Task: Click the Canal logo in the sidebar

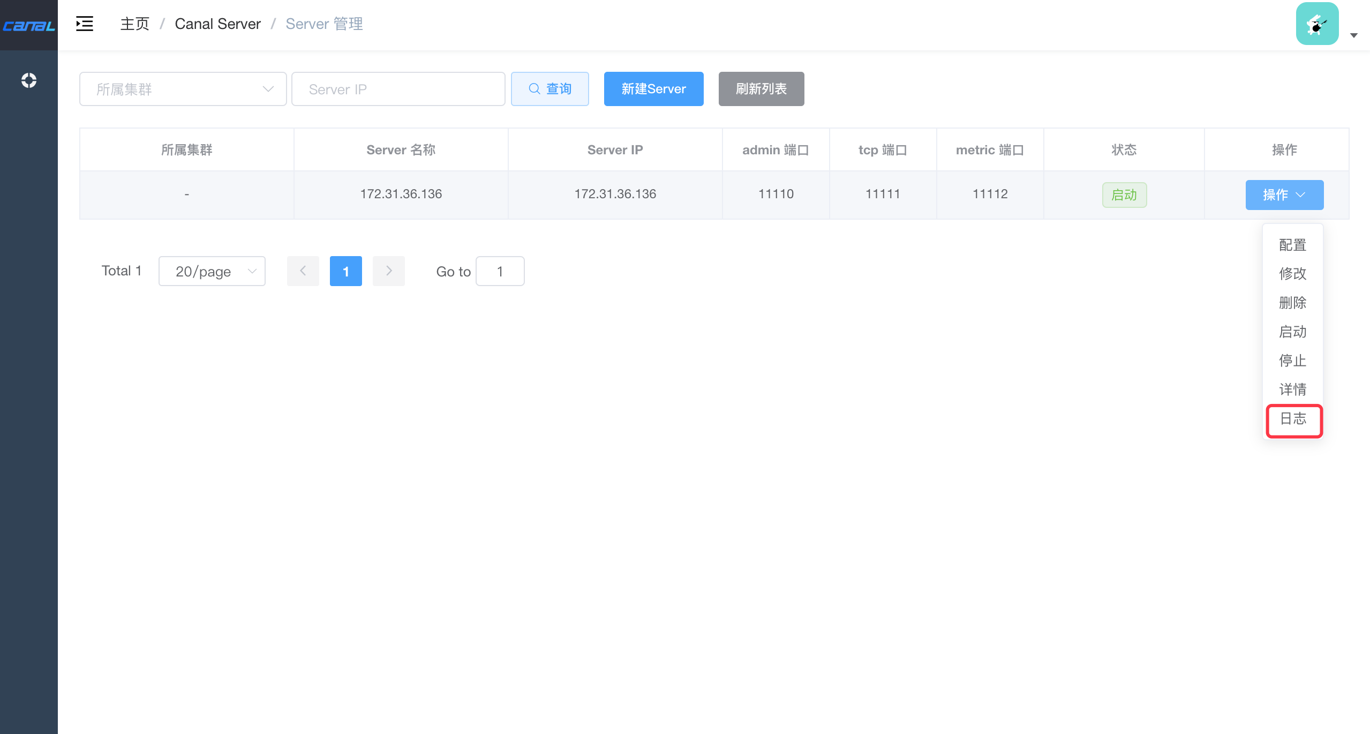Action: 29,25
